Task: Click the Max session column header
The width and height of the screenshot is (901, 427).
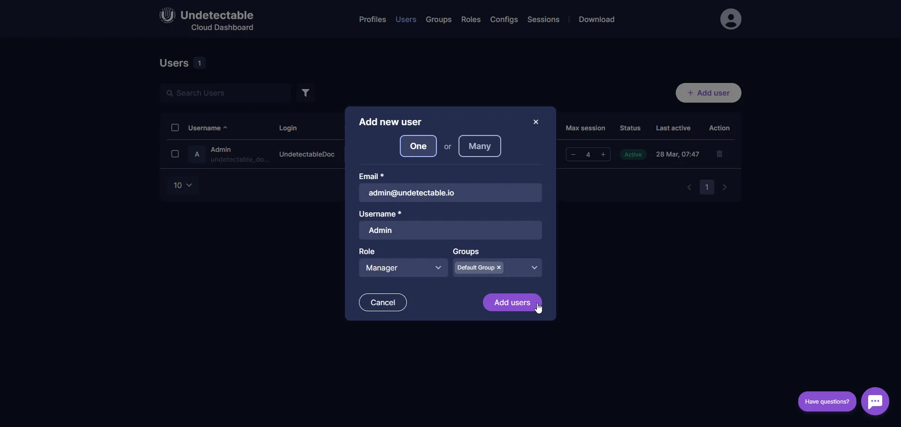Action: pos(585,128)
